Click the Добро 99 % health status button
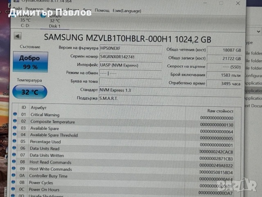 (x=30, y=62)
